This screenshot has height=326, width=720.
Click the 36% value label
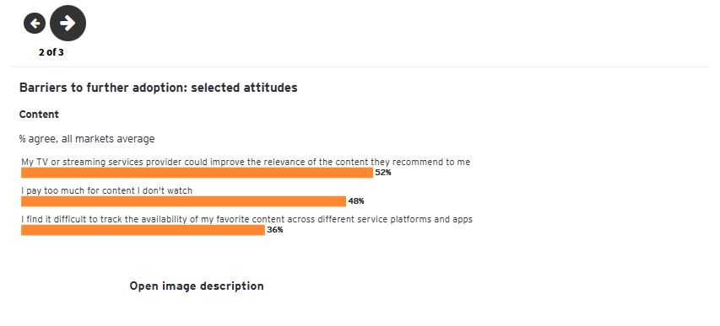click(275, 230)
